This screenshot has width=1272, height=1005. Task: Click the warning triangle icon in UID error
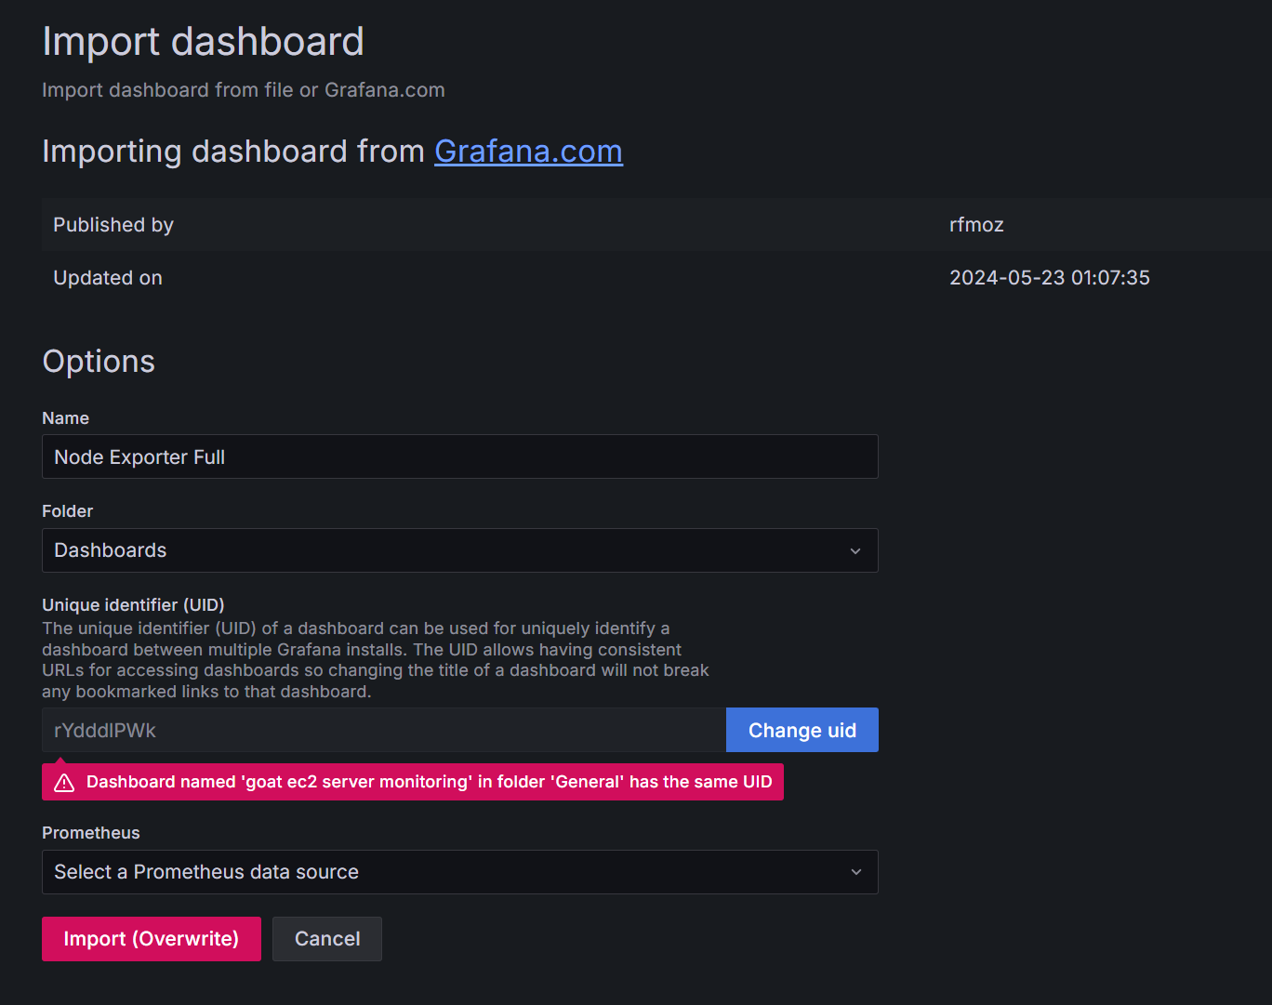coord(64,783)
